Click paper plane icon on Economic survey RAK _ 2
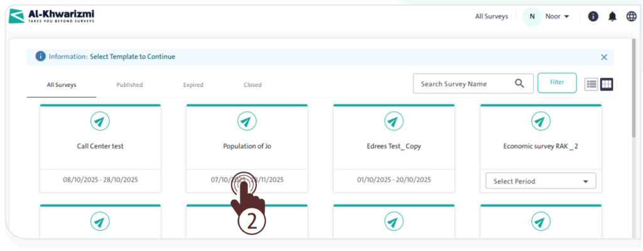The image size is (643, 251). coord(541,121)
